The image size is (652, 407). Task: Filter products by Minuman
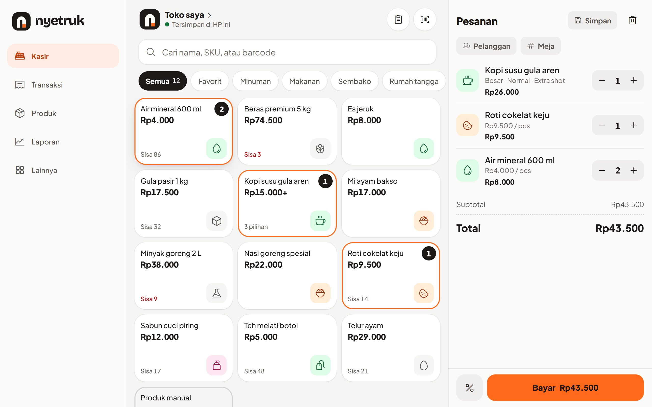click(x=255, y=81)
